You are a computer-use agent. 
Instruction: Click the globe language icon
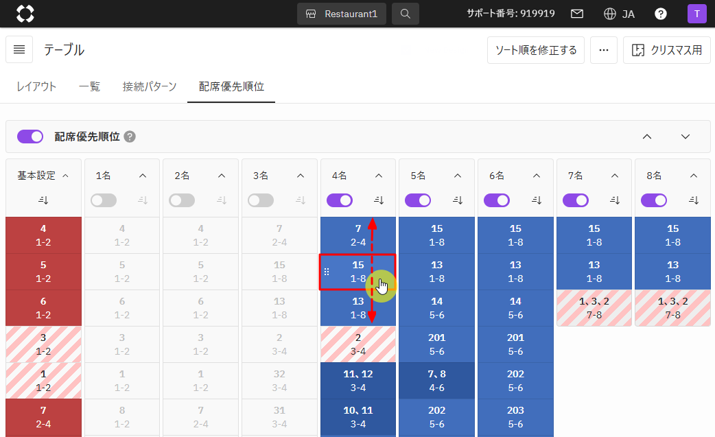[x=609, y=14]
